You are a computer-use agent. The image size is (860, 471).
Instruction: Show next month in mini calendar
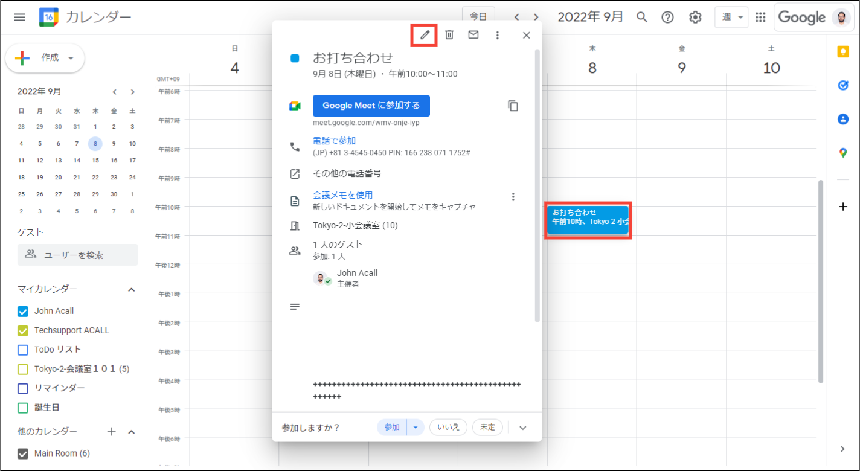[132, 92]
